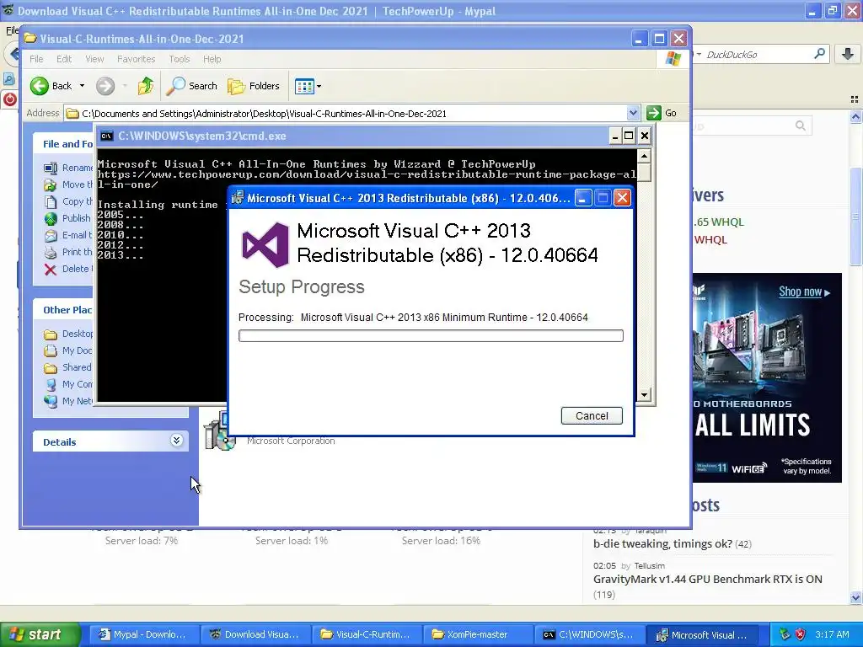The height and width of the screenshot is (647, 863).
Task: Cancel the Visual C++ 2013 setup
Action: (x=592, y=416)
